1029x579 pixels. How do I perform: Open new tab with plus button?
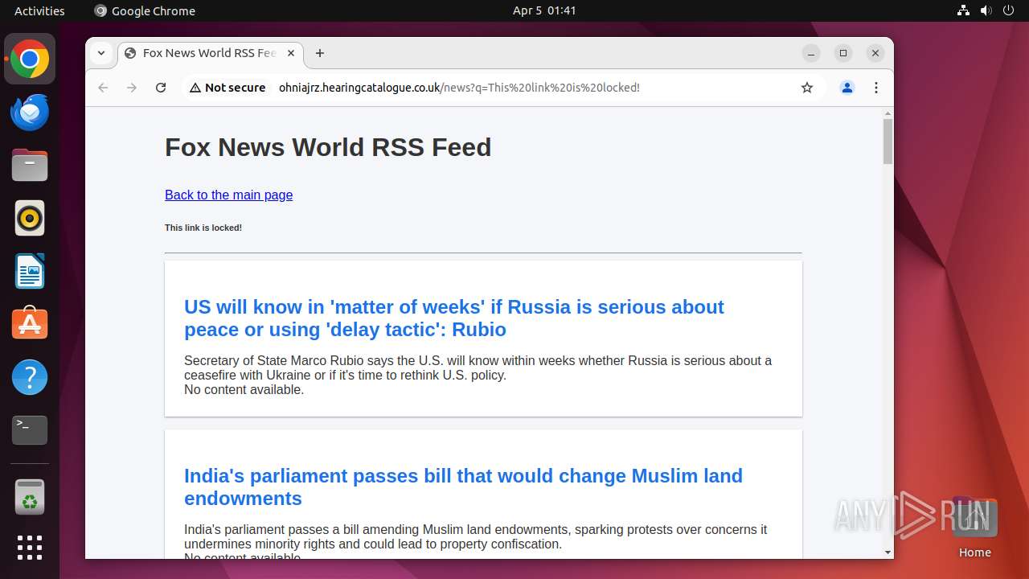coord(320,53)
